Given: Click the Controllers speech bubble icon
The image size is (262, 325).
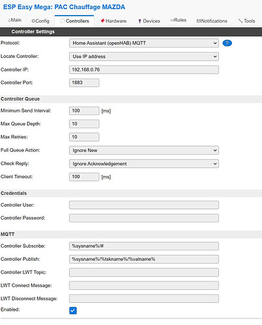Looking at the screenshot, I should coord(63,21).
